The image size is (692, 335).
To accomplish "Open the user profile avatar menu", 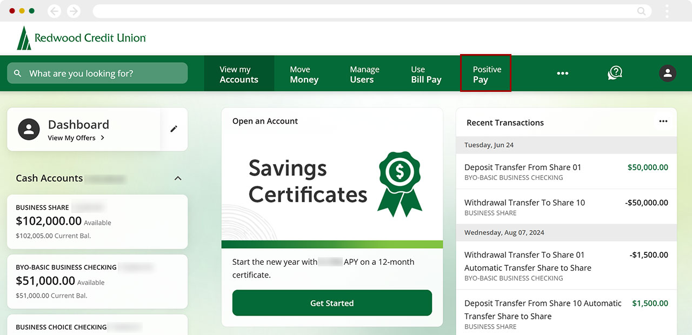I will (668, 73).
